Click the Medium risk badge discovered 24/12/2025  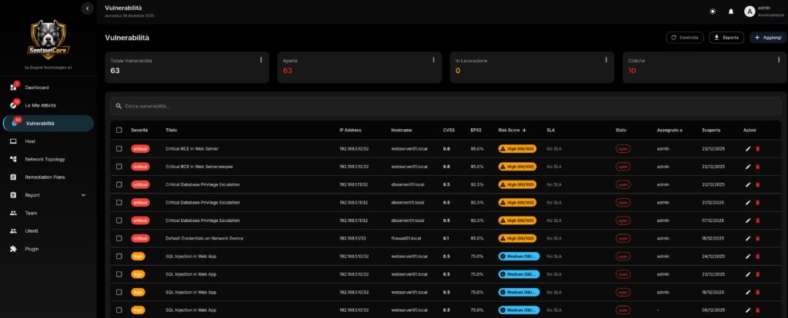point(519,257)
